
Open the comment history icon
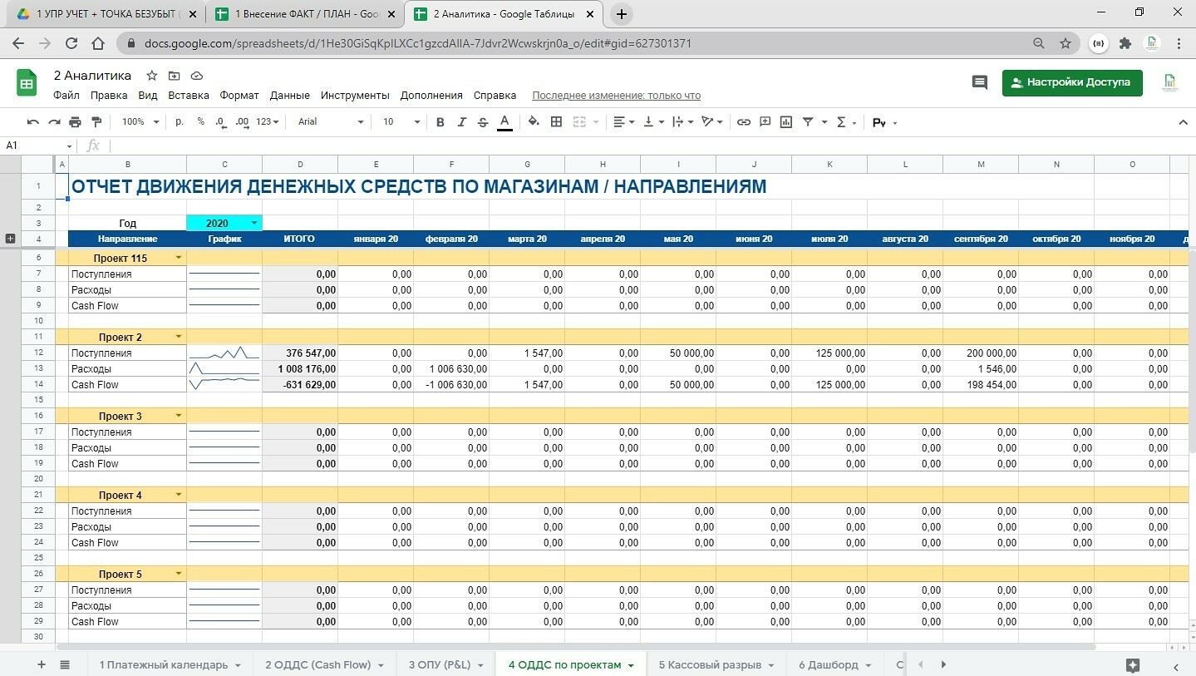tap(979, 82)
